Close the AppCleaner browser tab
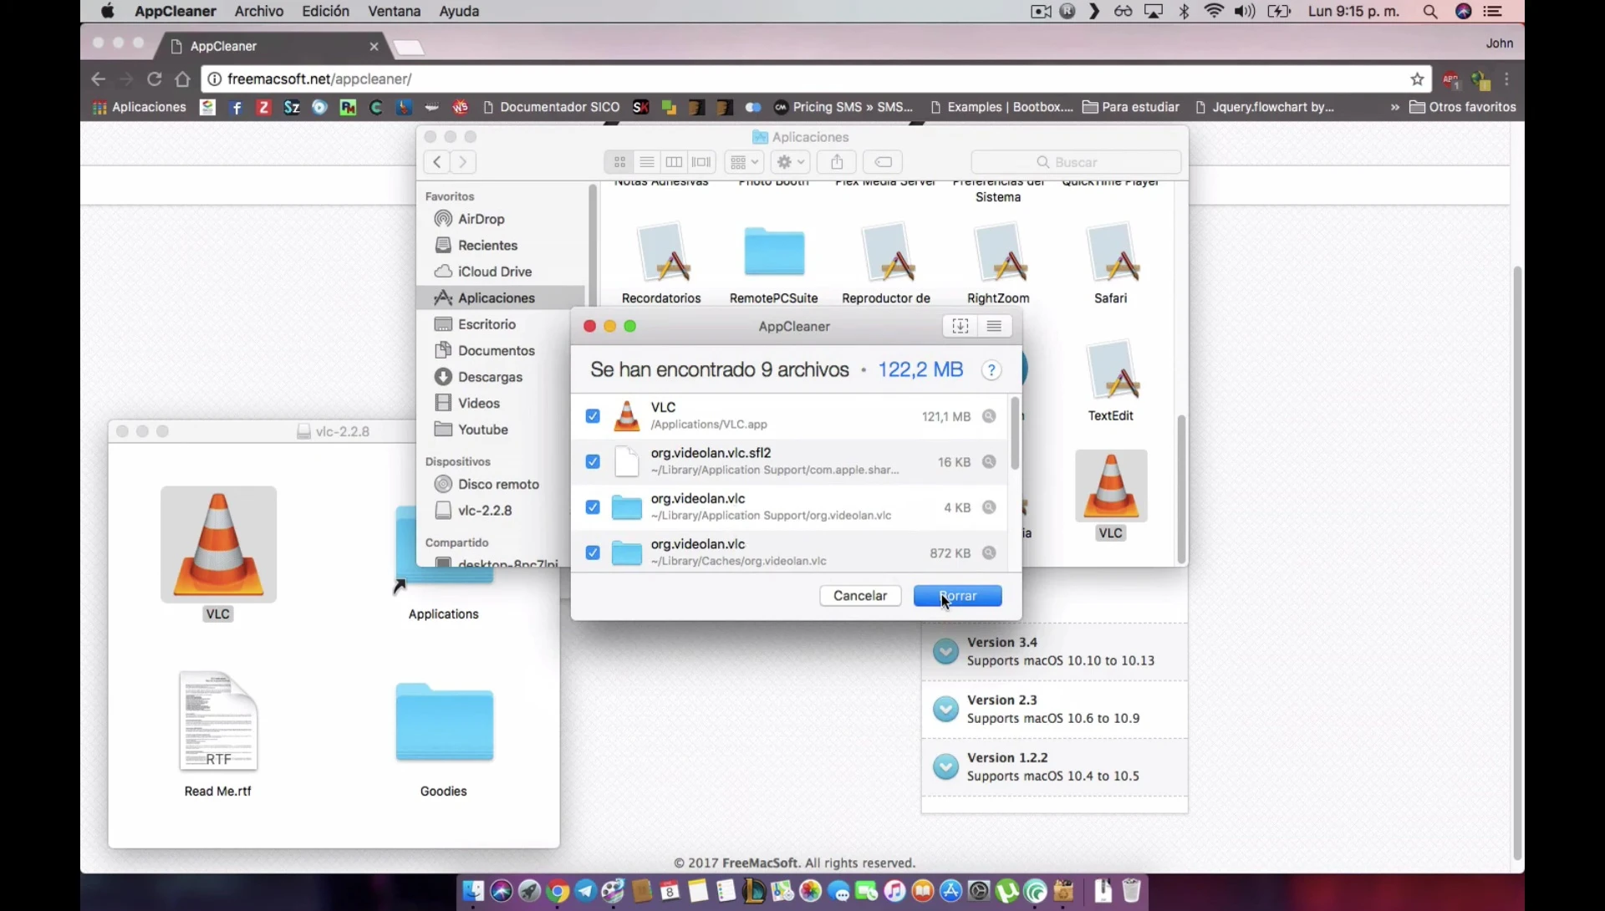This screenshot has width=1605, height=911. click(374, 47)
